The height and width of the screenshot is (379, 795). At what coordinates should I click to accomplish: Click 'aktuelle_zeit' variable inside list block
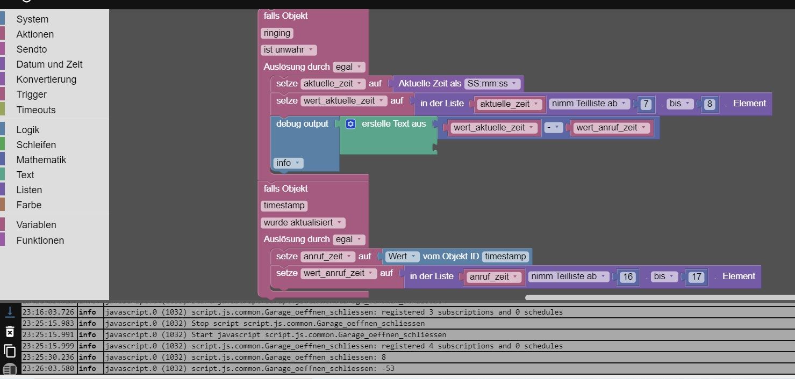(510, 104)
